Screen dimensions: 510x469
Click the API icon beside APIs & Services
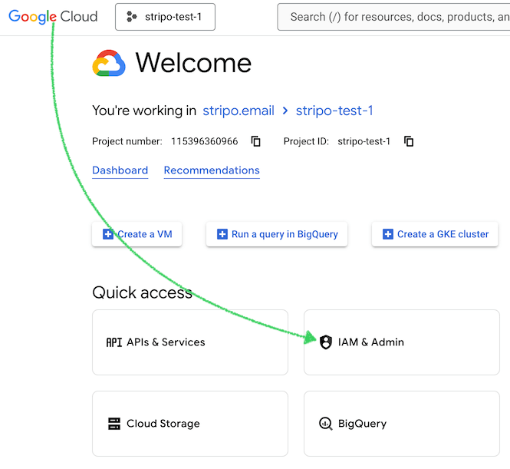click(114, 342)
